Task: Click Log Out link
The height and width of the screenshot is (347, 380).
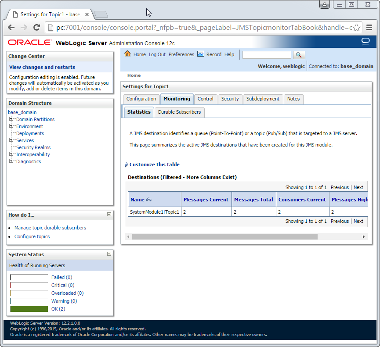Action: coord(157,54)
